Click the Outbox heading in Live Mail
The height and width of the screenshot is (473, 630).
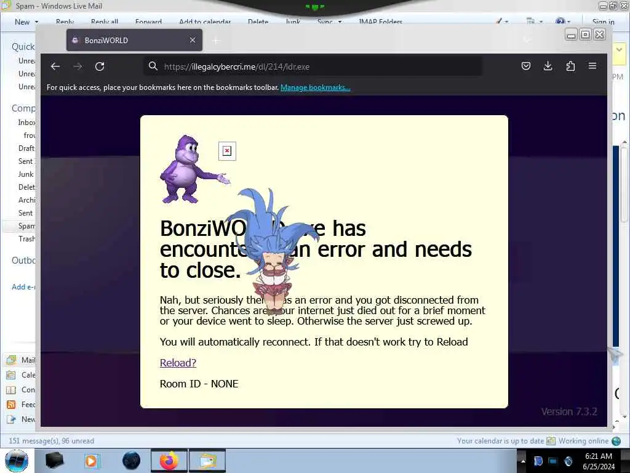24,261
